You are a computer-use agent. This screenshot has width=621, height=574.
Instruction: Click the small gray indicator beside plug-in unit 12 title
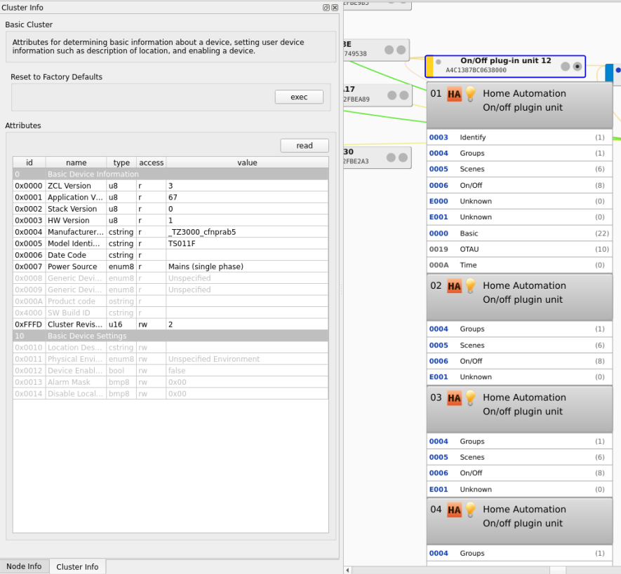click(x=439, y=62)
